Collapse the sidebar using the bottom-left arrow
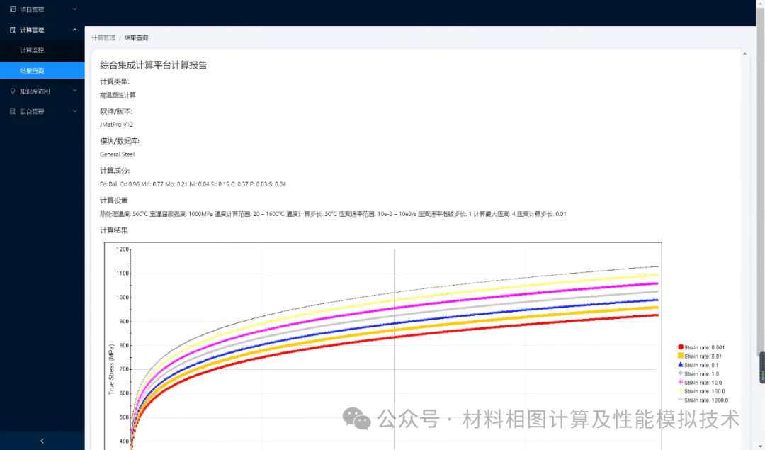 (42, 441)
